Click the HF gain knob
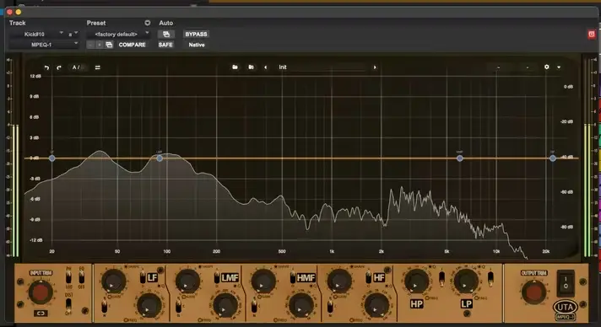Viewport: 601px width, 327px height. (338, 281)
